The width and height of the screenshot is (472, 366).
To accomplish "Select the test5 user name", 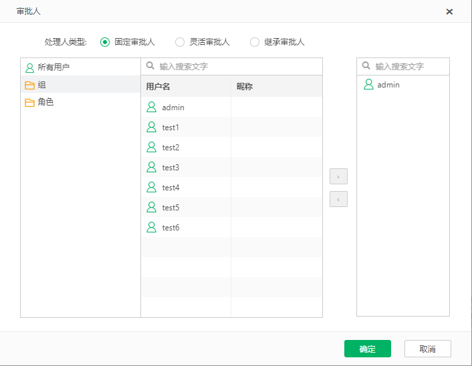I will (170, 208).
